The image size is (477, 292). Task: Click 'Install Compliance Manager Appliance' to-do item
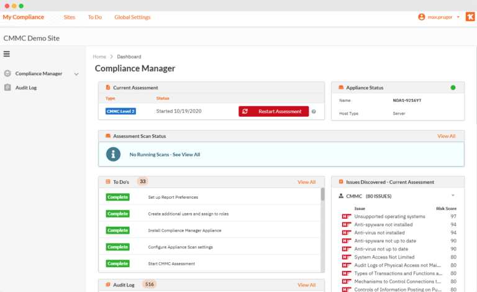tap(184, 230)
